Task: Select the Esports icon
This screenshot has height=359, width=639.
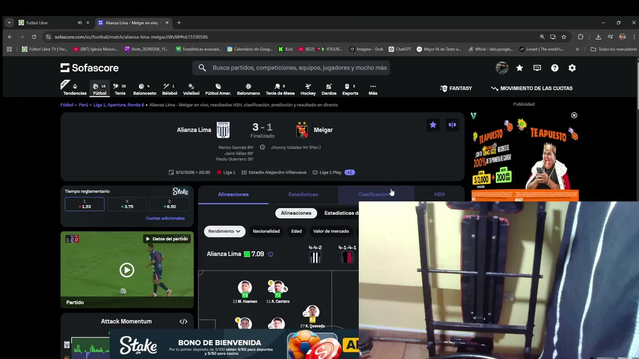Action: 347,86
